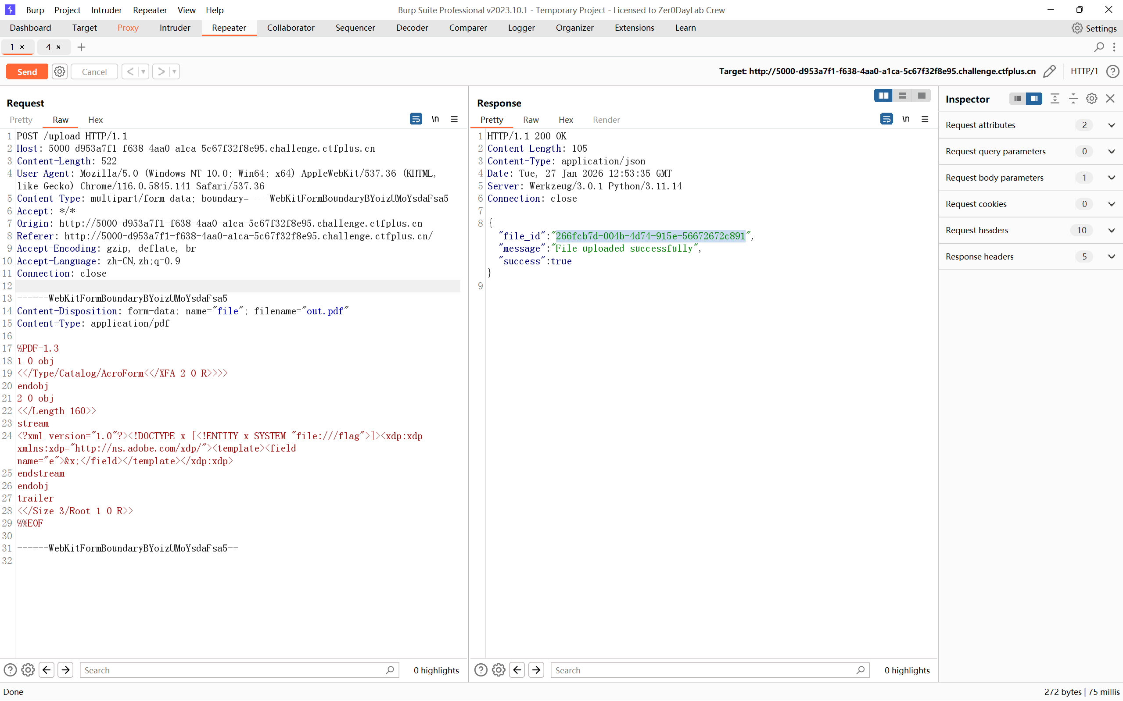Click the Repeater tab search magnifier
The width and height of the screenshot is (1123, 701).
(1098, 47)
